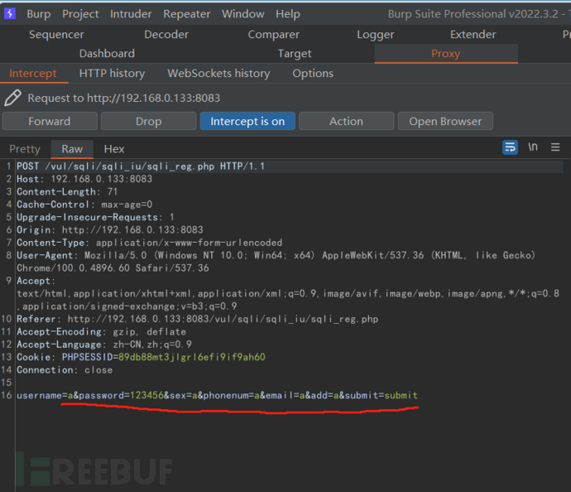The width and height of the screenshot is (571, 492).
Task: Open the HTTP history sub-tab
Action: 112,73
